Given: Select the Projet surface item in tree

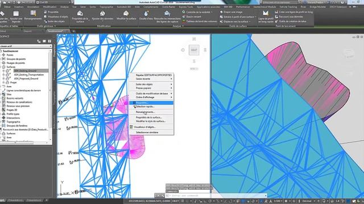Looking at the screenshot, I should (13, 83).
